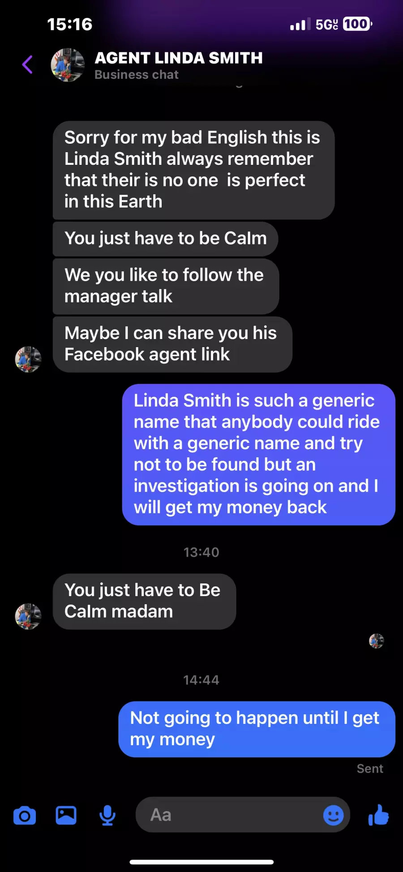The image size is (403, 872).
Task: Tap the 'follow the manager talk' message
Action: 166,286
